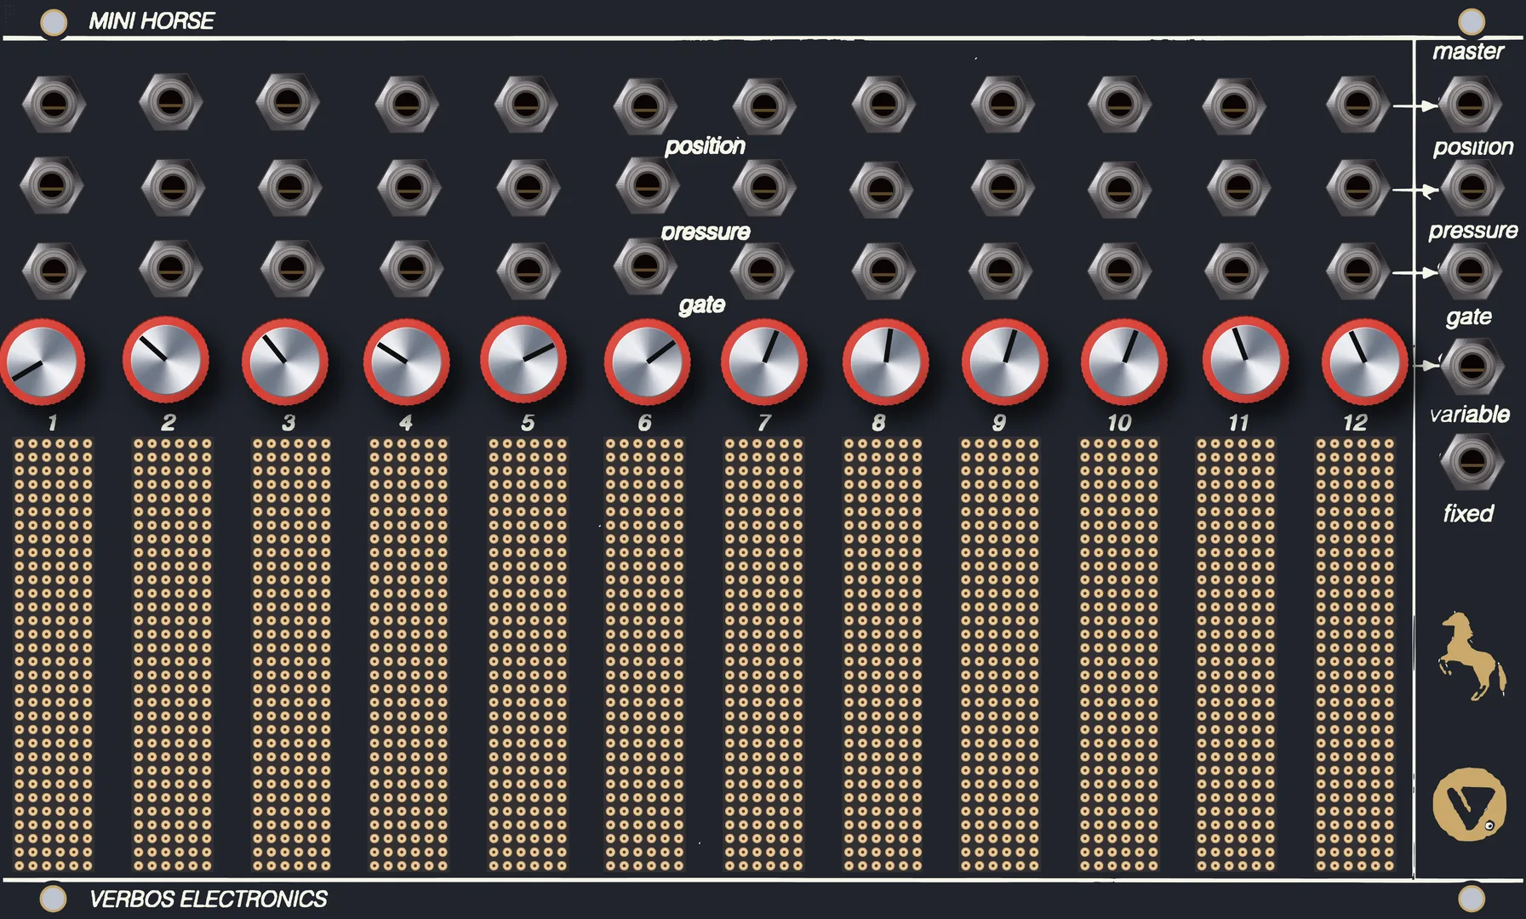Adjust the red knob numbered 7
This screenshot has width=1526, height=919.
pos(764,362)
